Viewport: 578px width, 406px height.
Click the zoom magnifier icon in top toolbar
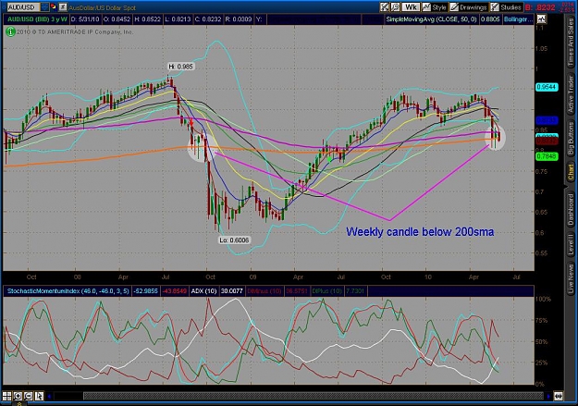pos(395,6)
